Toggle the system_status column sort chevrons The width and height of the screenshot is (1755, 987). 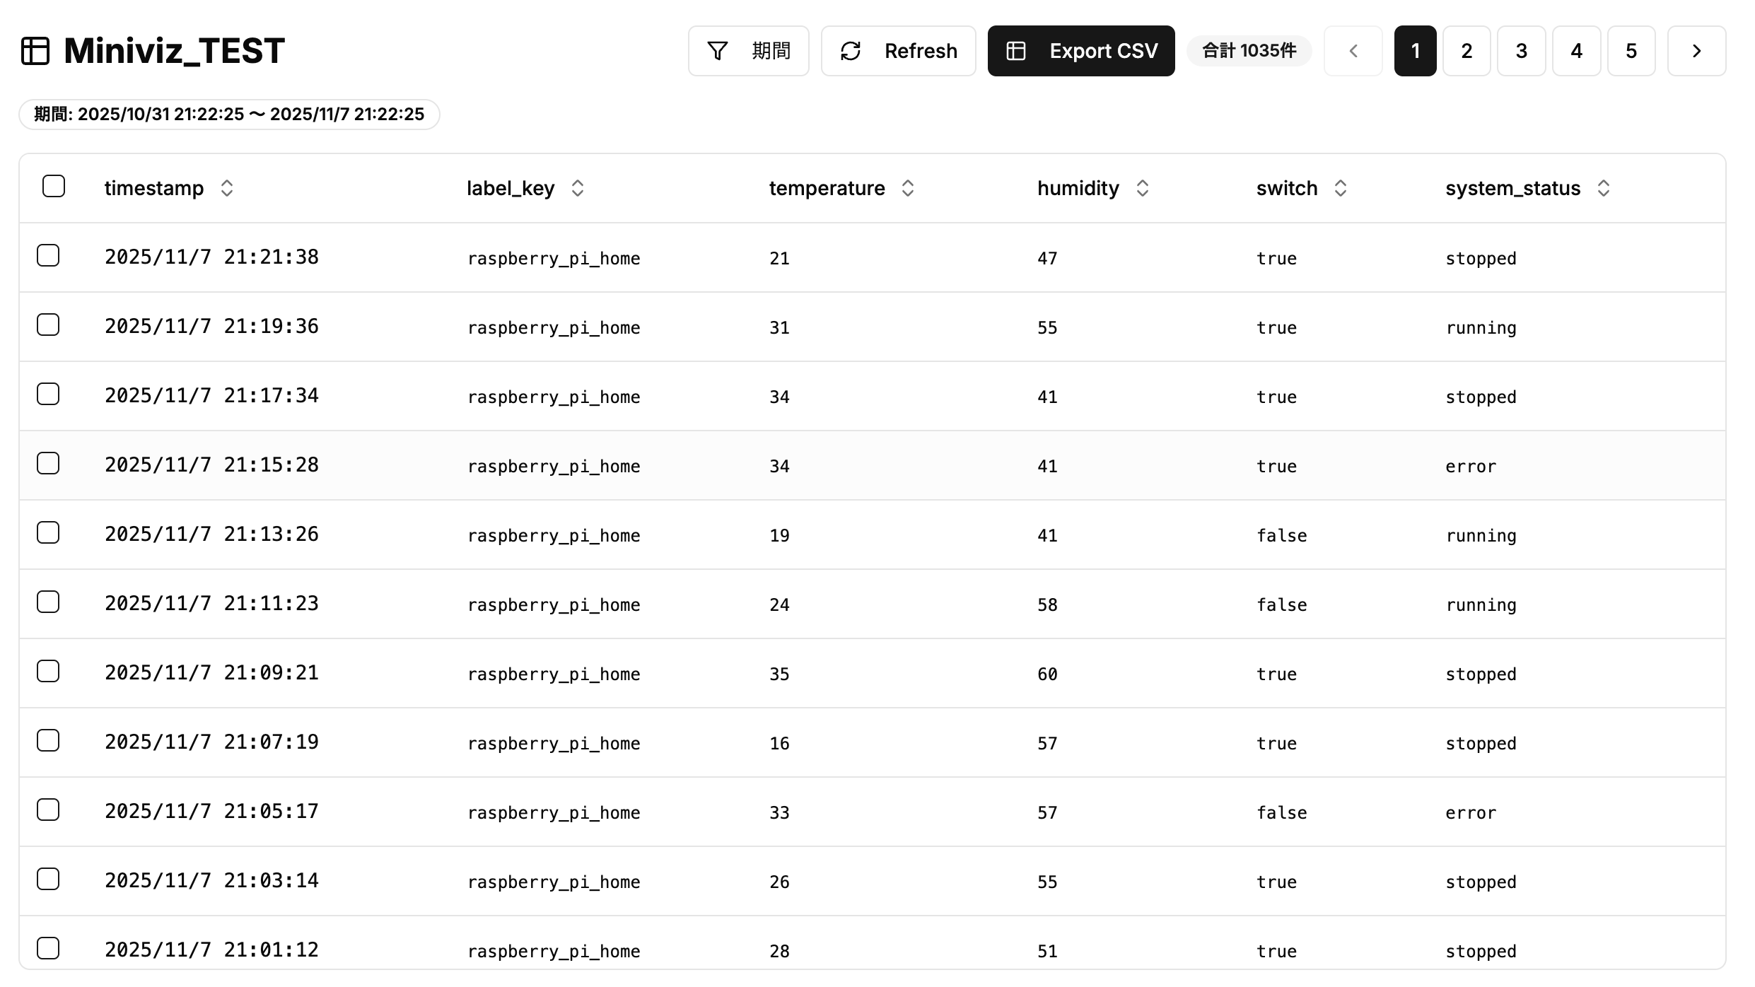click(1603, 187)
